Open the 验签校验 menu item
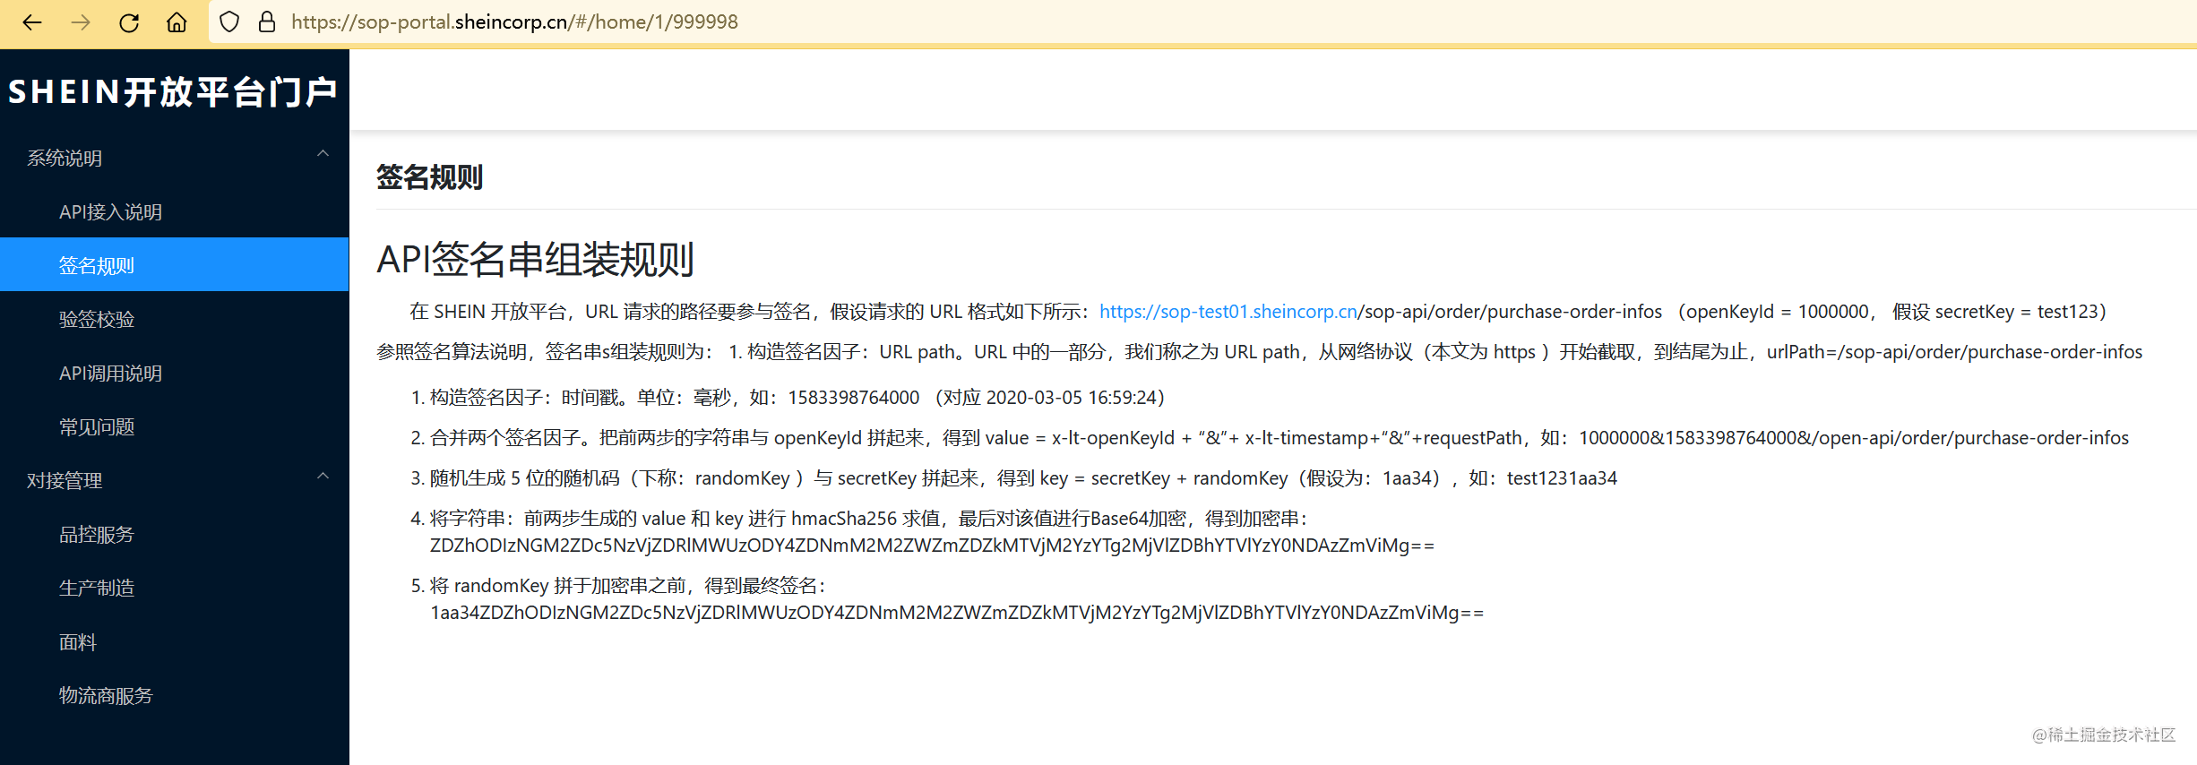Viewport: 2197px width, 765px height. coord(174,319)
